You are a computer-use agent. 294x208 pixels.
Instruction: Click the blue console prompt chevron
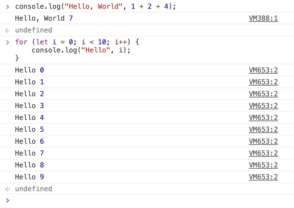(8, 201)
